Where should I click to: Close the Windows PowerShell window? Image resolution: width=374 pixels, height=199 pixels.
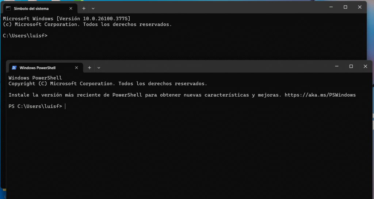(365, 66)
